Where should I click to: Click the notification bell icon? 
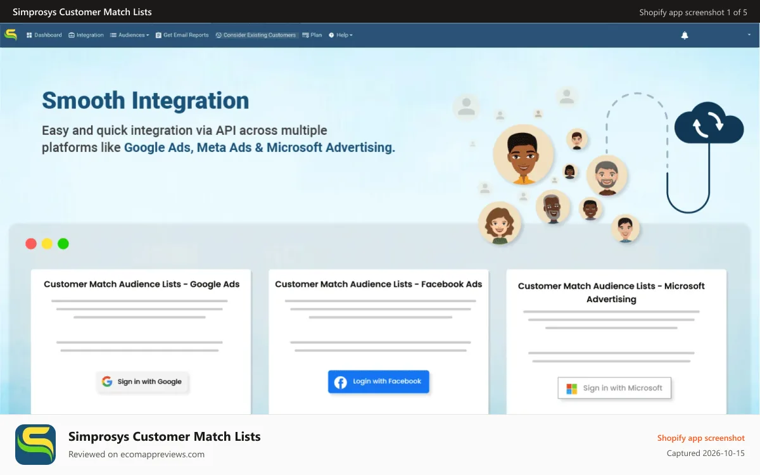click(685, 35)
